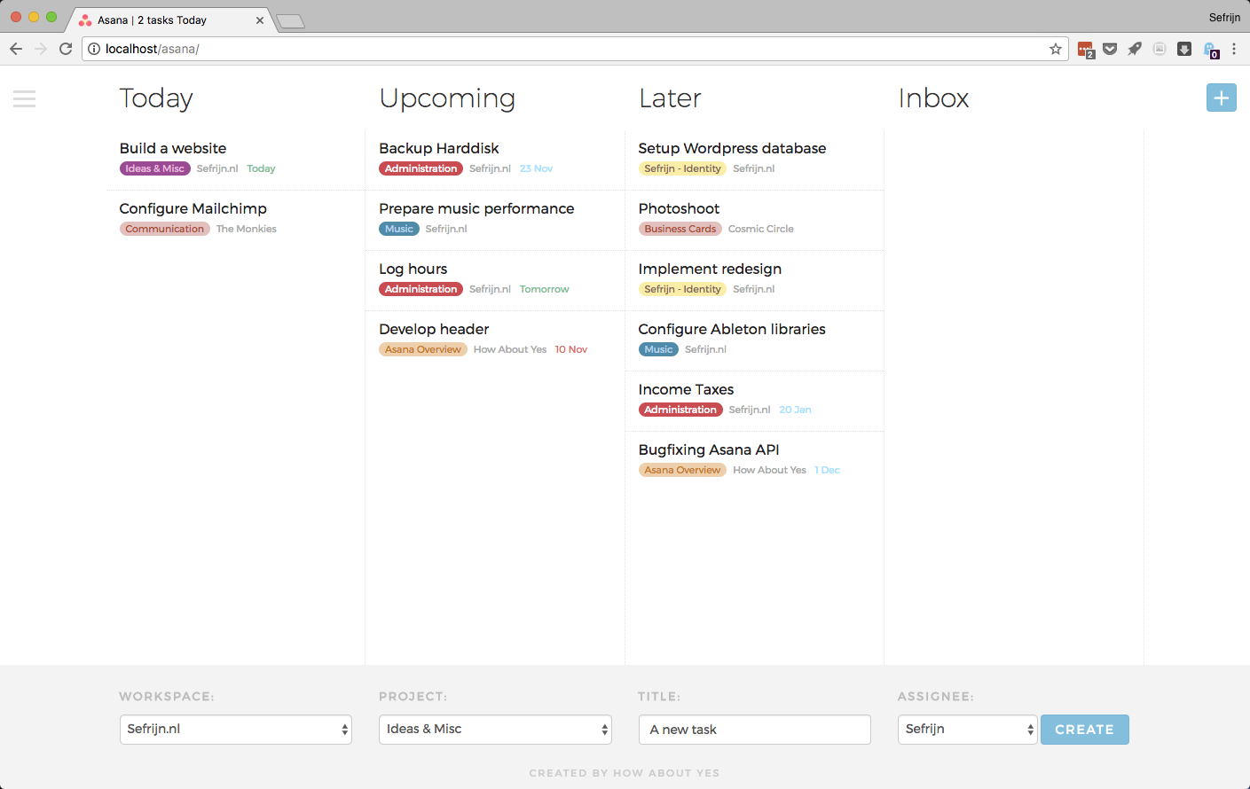Open the Configure Mailchimp task
The height and width of the screenshot is (789, 1250).
click(193, 208)
